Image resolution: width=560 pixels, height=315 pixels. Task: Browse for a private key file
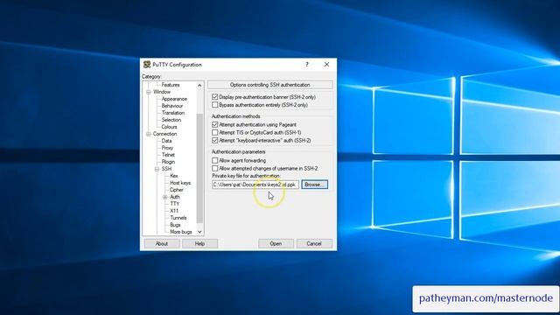(x=314, y=185)
